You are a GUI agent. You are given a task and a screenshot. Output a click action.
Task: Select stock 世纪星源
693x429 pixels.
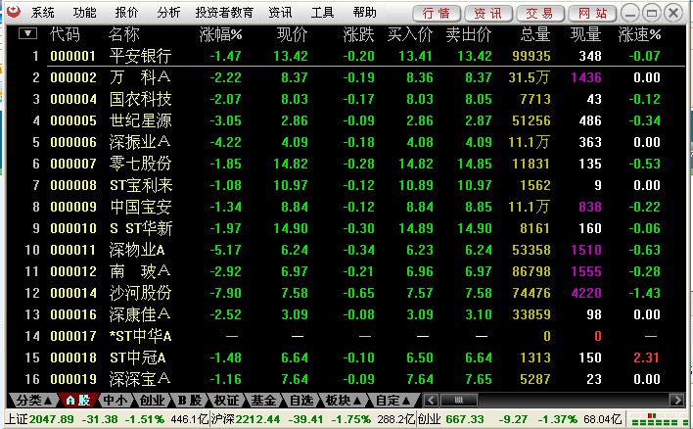point(140,120)
